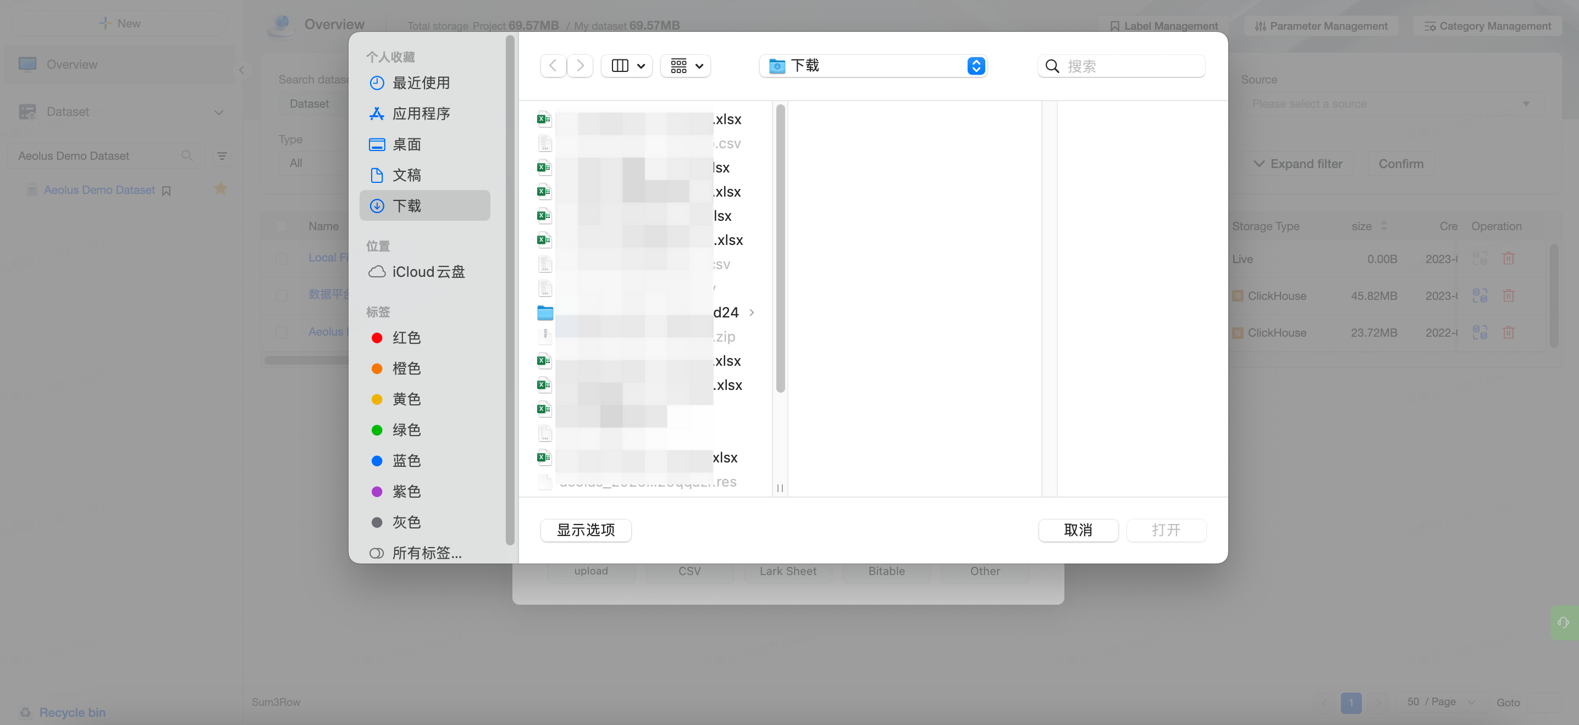The height and width of the screenshot is (725, 1579).
Task: Open Overview in the left navigation
Action: (119, 64)
